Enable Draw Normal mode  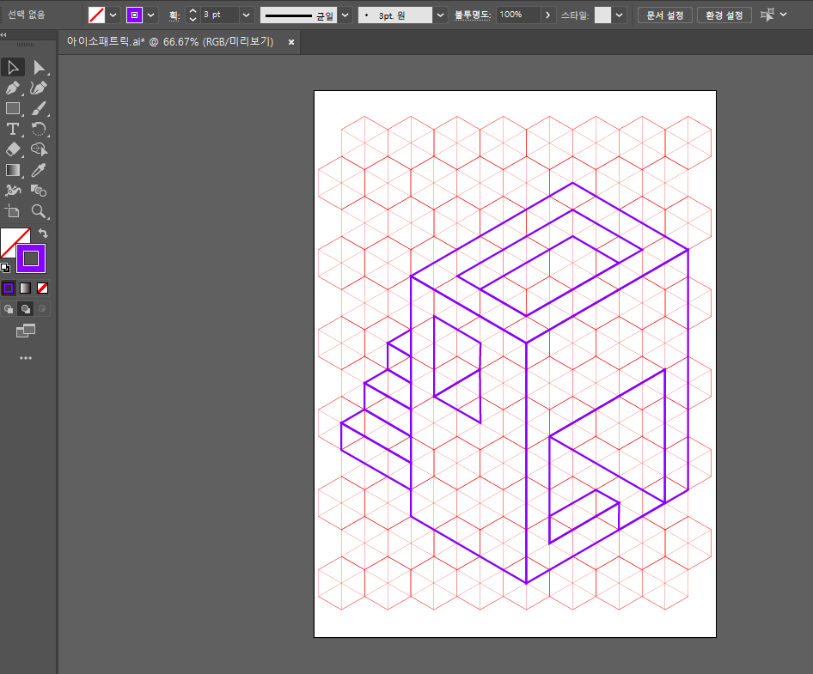tap(9, 309)
